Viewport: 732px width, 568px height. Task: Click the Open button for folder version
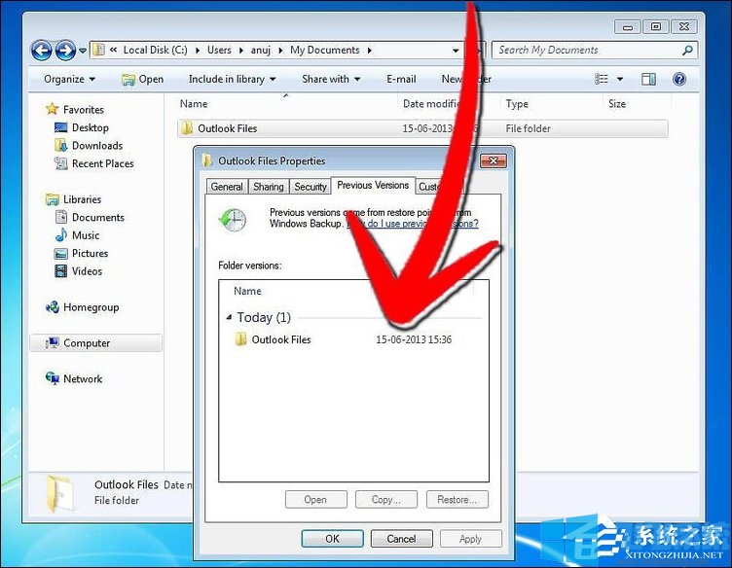316,500
